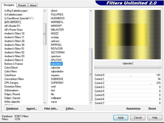Open the filter Editor...
The image size is (164, 123).
tap(70, 108)
